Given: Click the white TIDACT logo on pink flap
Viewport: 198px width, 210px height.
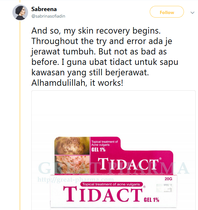Looking at the screenshot, I should tap(128, 164).
